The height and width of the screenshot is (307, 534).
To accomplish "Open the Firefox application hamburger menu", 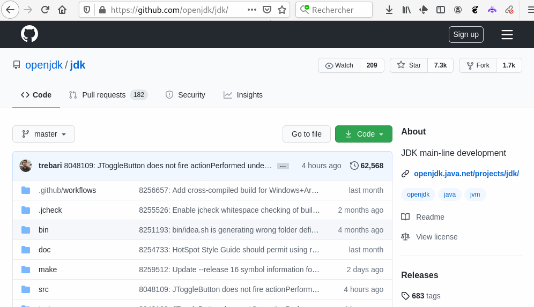I will (530, 10).
